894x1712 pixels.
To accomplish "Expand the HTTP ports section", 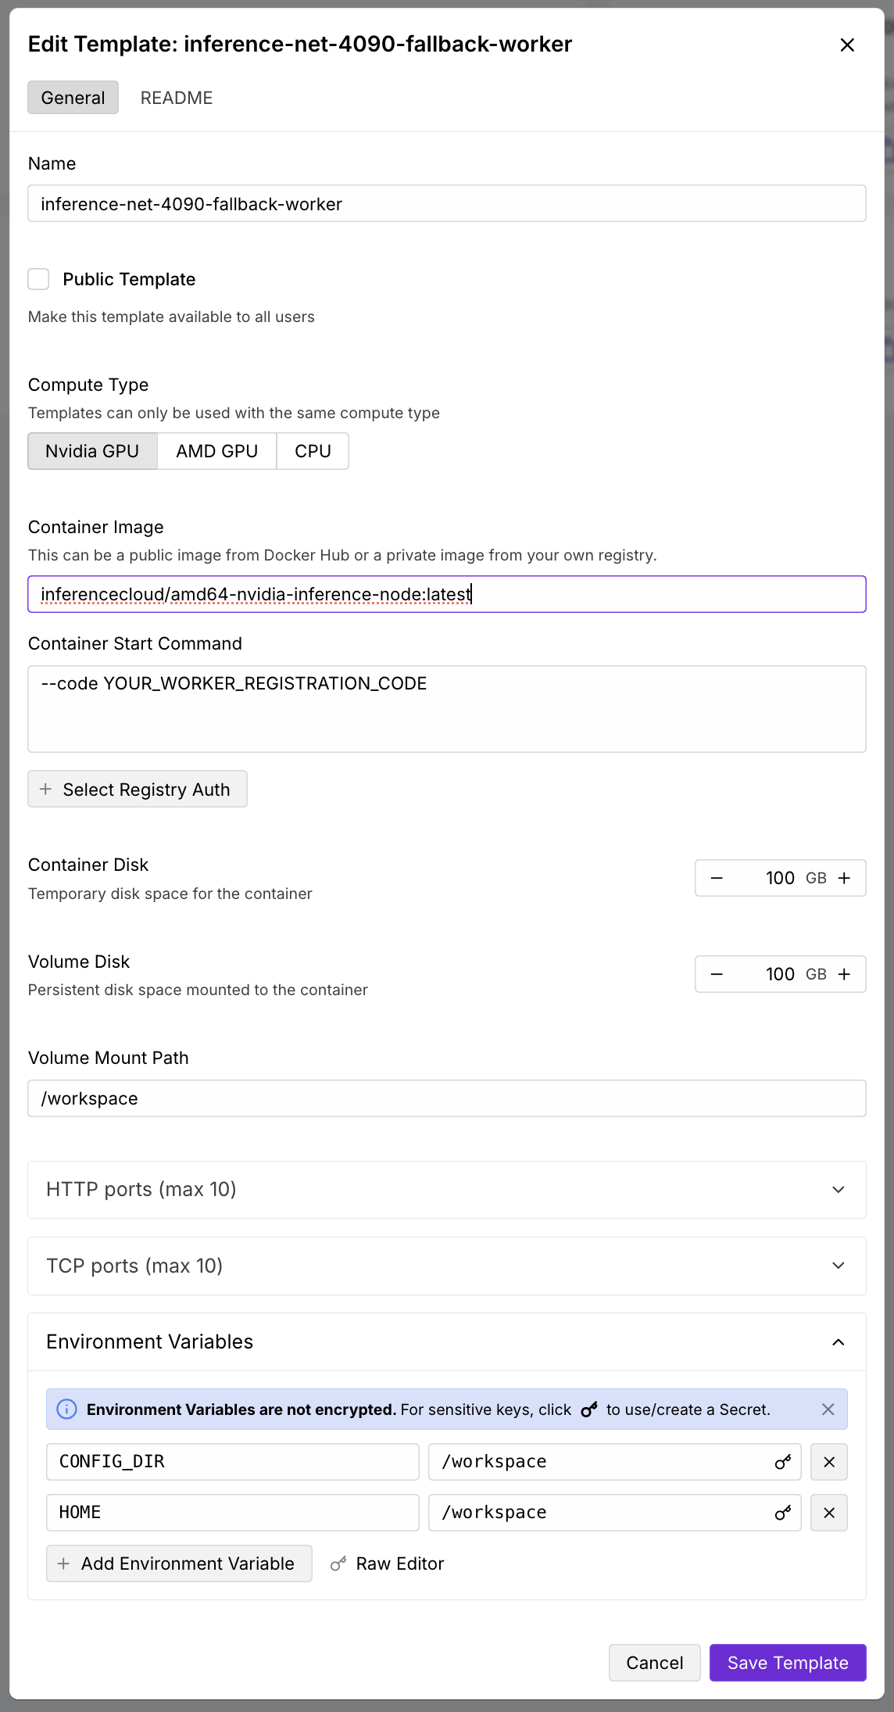I will (x=447, y=1190).
